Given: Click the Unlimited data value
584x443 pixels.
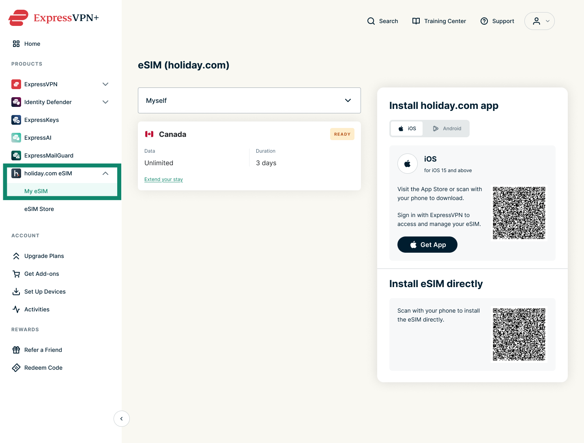Looking at the screenshot, I should click(x=159, y=163).
